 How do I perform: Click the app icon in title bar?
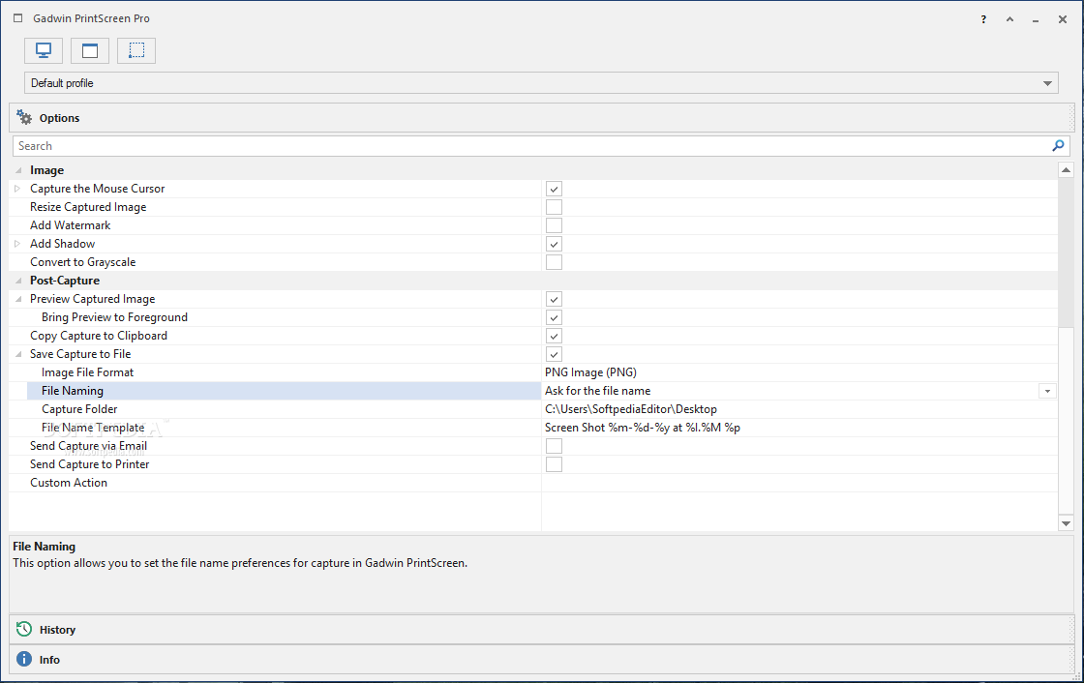[x=18, y=18]
